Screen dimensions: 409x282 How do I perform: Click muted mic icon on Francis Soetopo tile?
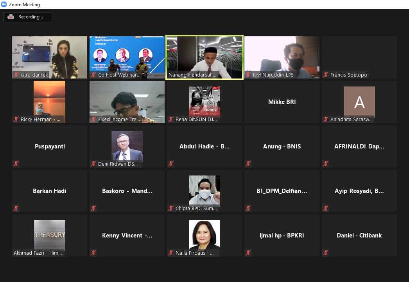pos(326,75)
